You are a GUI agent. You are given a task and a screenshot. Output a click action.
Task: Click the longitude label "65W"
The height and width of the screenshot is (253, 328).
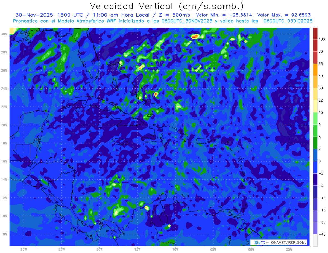point(213,249)
